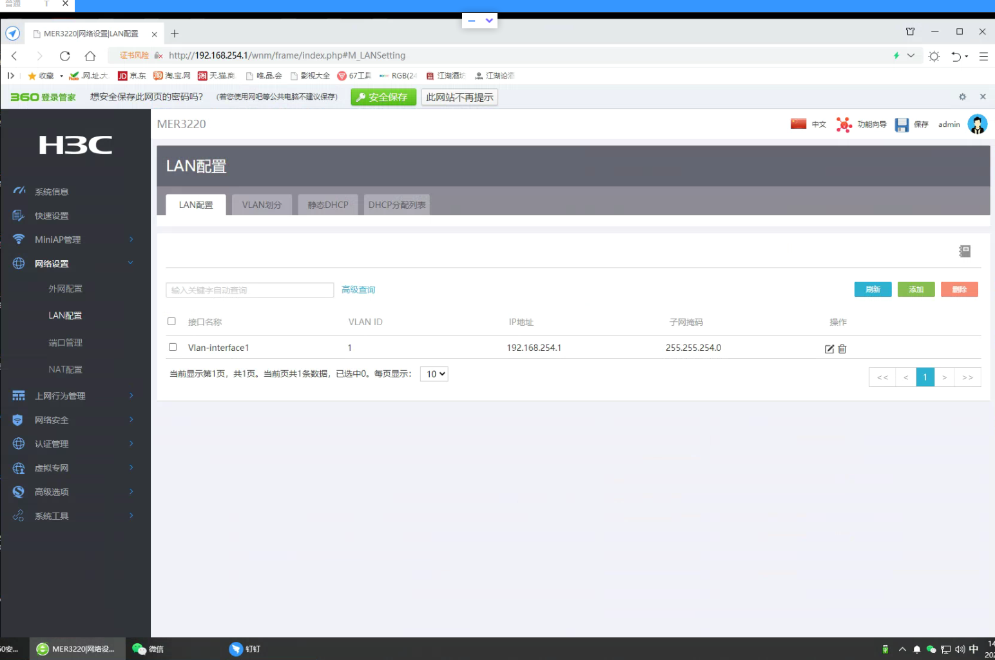This screenshot has width=995, height=660.
Task: Select 外网配置 in the sidebar
Action: 65,289
